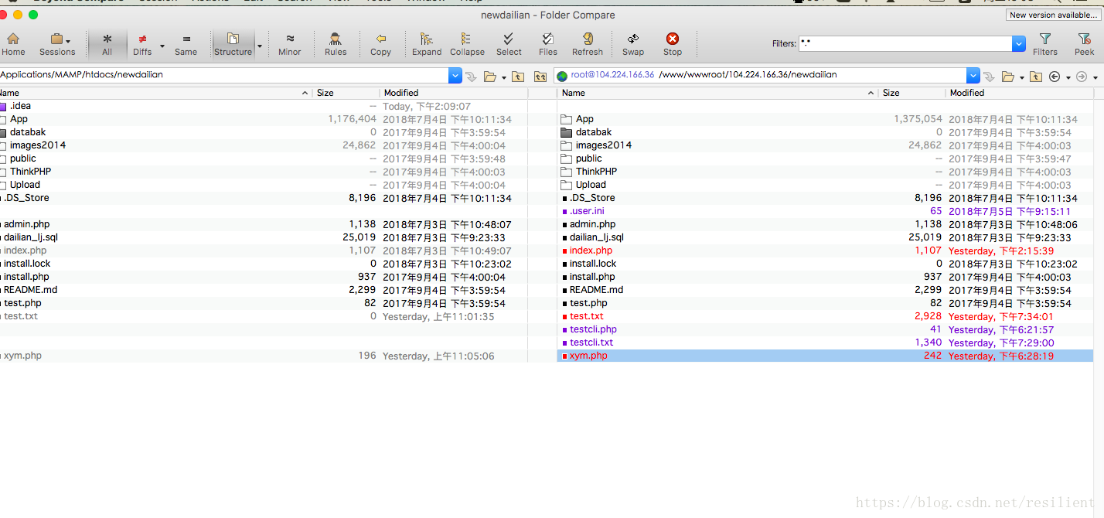Show only Diffs
The height and width of the screenshot is (518, 1104).
coord(142,44)
